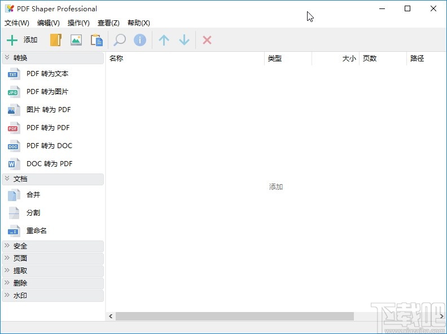Select PDF 转为 DOC option
Viewport: 447px width, 334px height.
click(x=49, y=146)
